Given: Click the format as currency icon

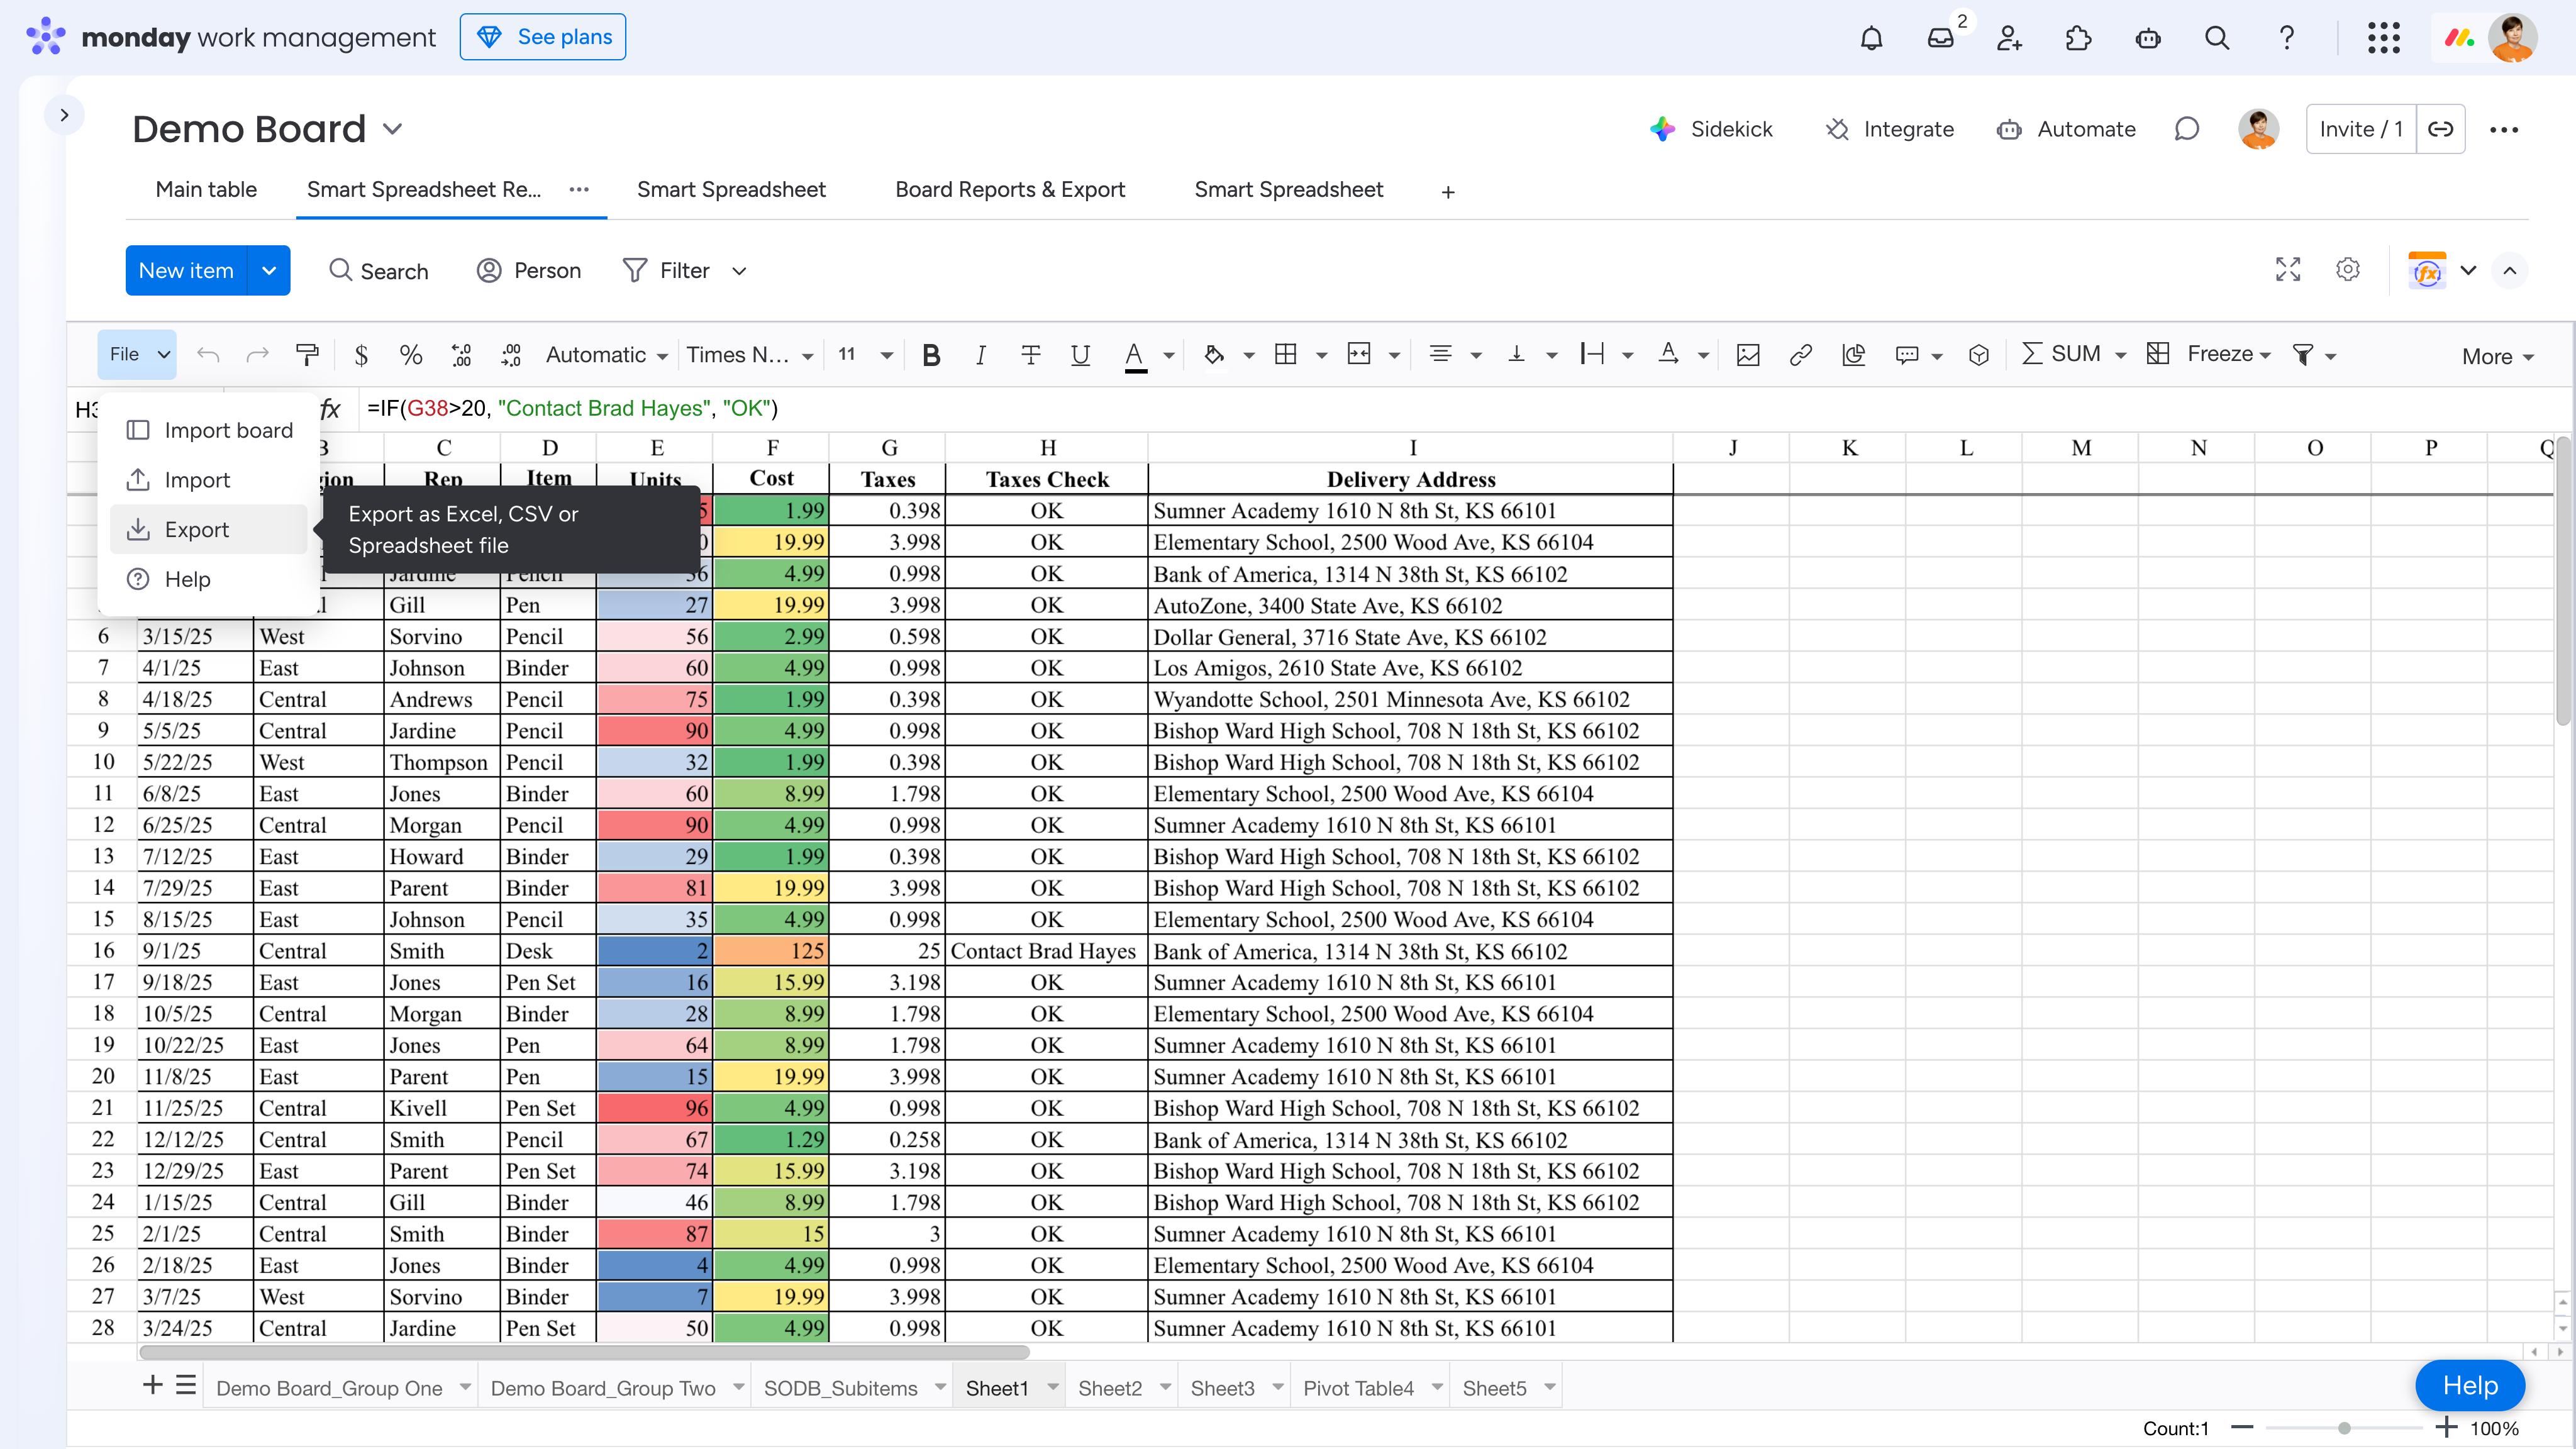Looking at the screenshot, I should 361,355.
